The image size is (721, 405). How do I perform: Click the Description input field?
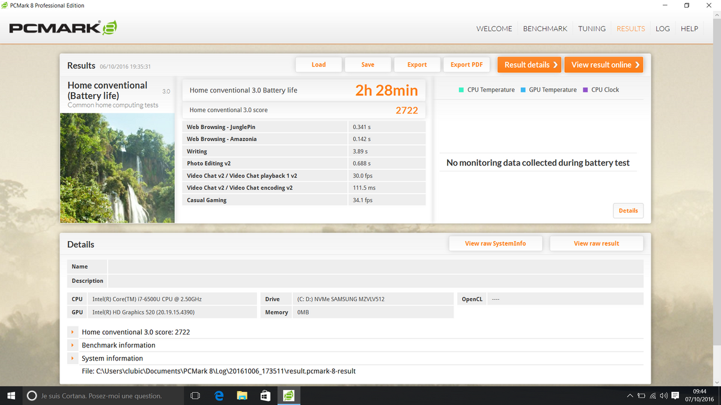pos(376,281)
